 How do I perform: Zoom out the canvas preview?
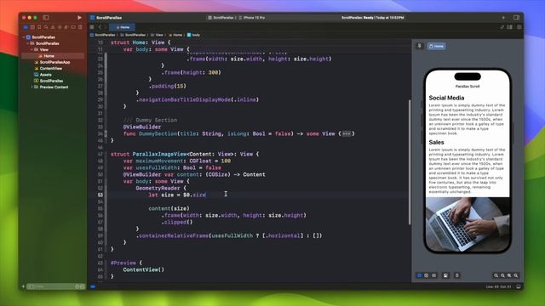[x=496, y=275]
